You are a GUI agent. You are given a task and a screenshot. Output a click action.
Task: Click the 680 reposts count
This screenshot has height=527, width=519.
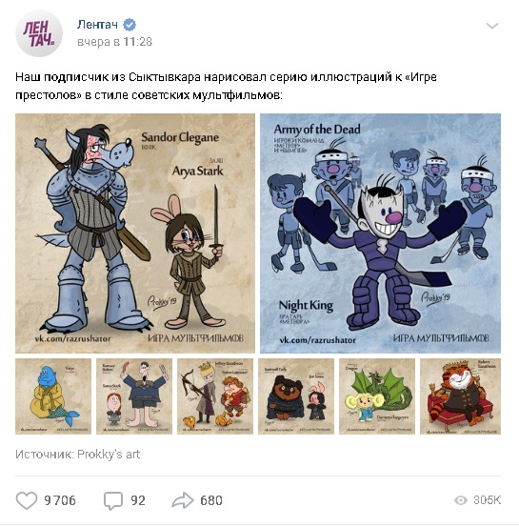211,500
